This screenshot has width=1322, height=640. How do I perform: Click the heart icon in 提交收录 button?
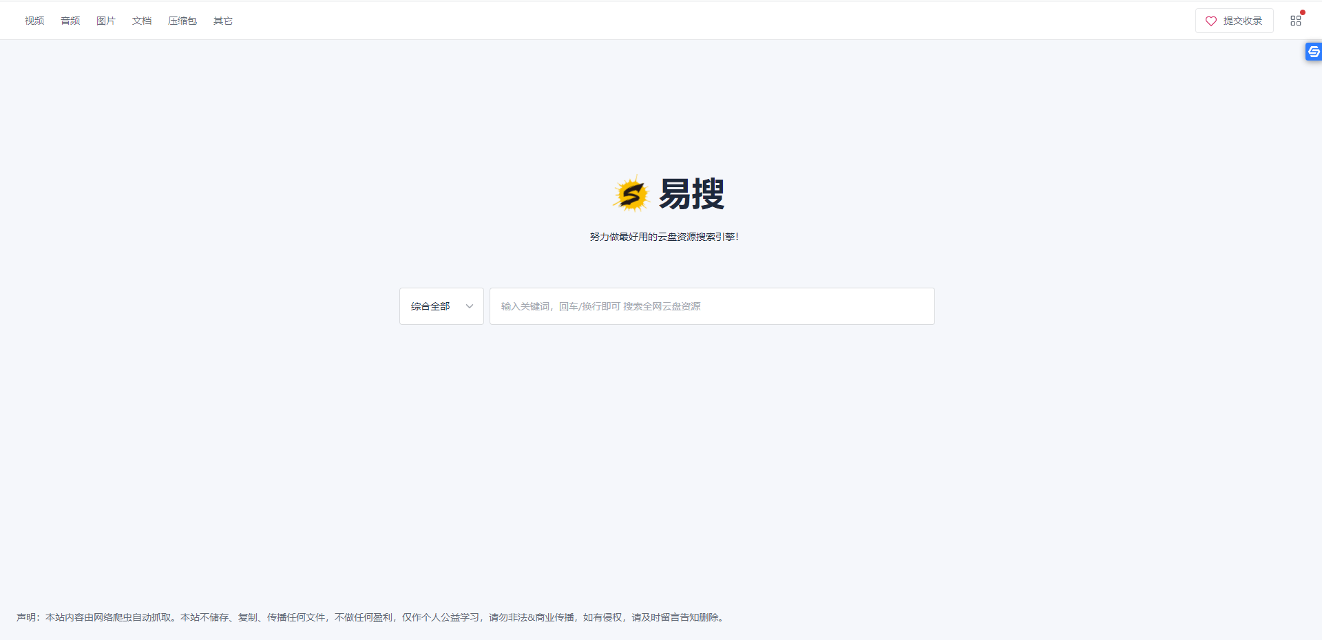(1212, 21)
